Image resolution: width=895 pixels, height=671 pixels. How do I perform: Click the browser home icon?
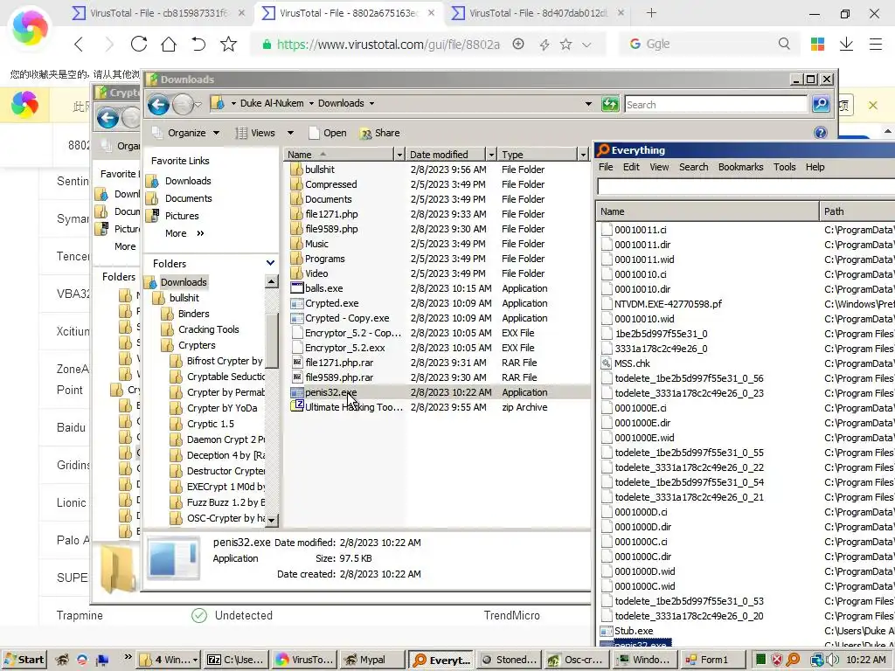(x=169, y=44)
